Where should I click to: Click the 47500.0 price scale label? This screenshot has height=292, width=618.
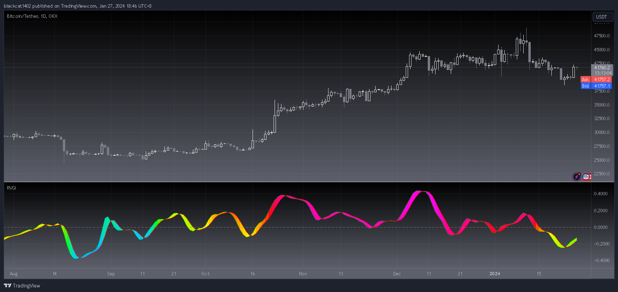point(602,36)
